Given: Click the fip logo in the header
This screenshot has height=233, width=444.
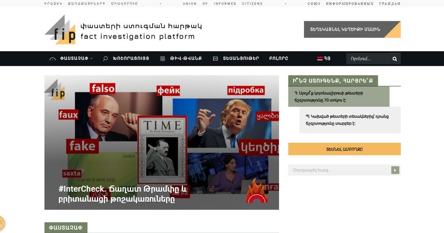Looking at the screenshot, I should 60,30.
